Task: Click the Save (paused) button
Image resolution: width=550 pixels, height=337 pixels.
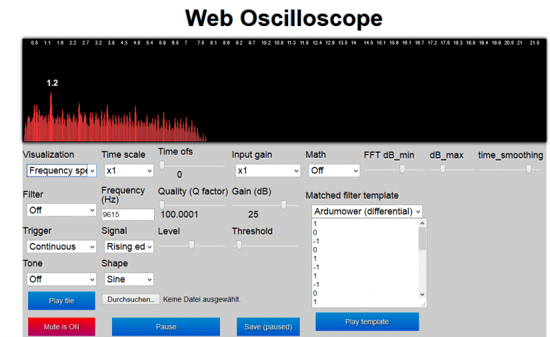Action: (x=268, y=327)
